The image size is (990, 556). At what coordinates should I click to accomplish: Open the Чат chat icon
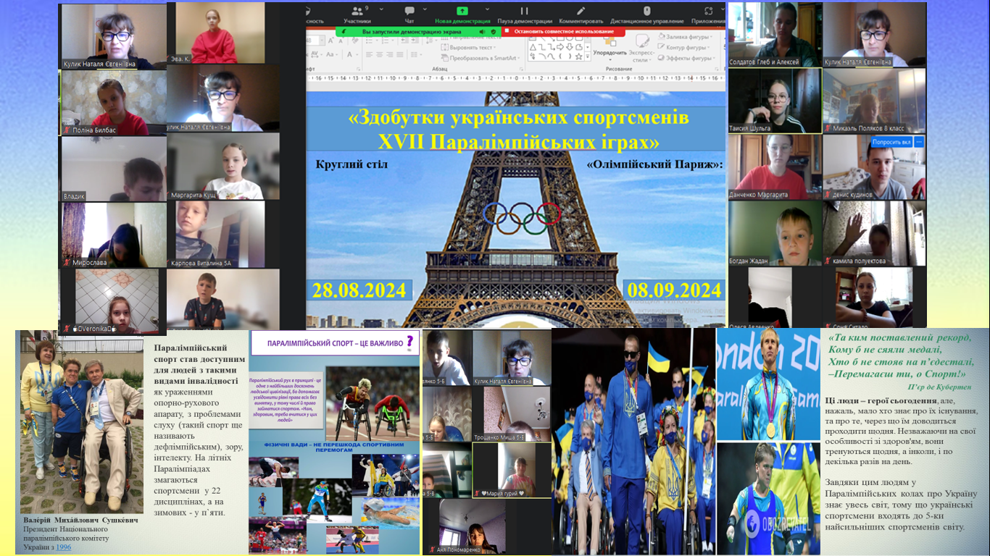[x=409, y=12]
